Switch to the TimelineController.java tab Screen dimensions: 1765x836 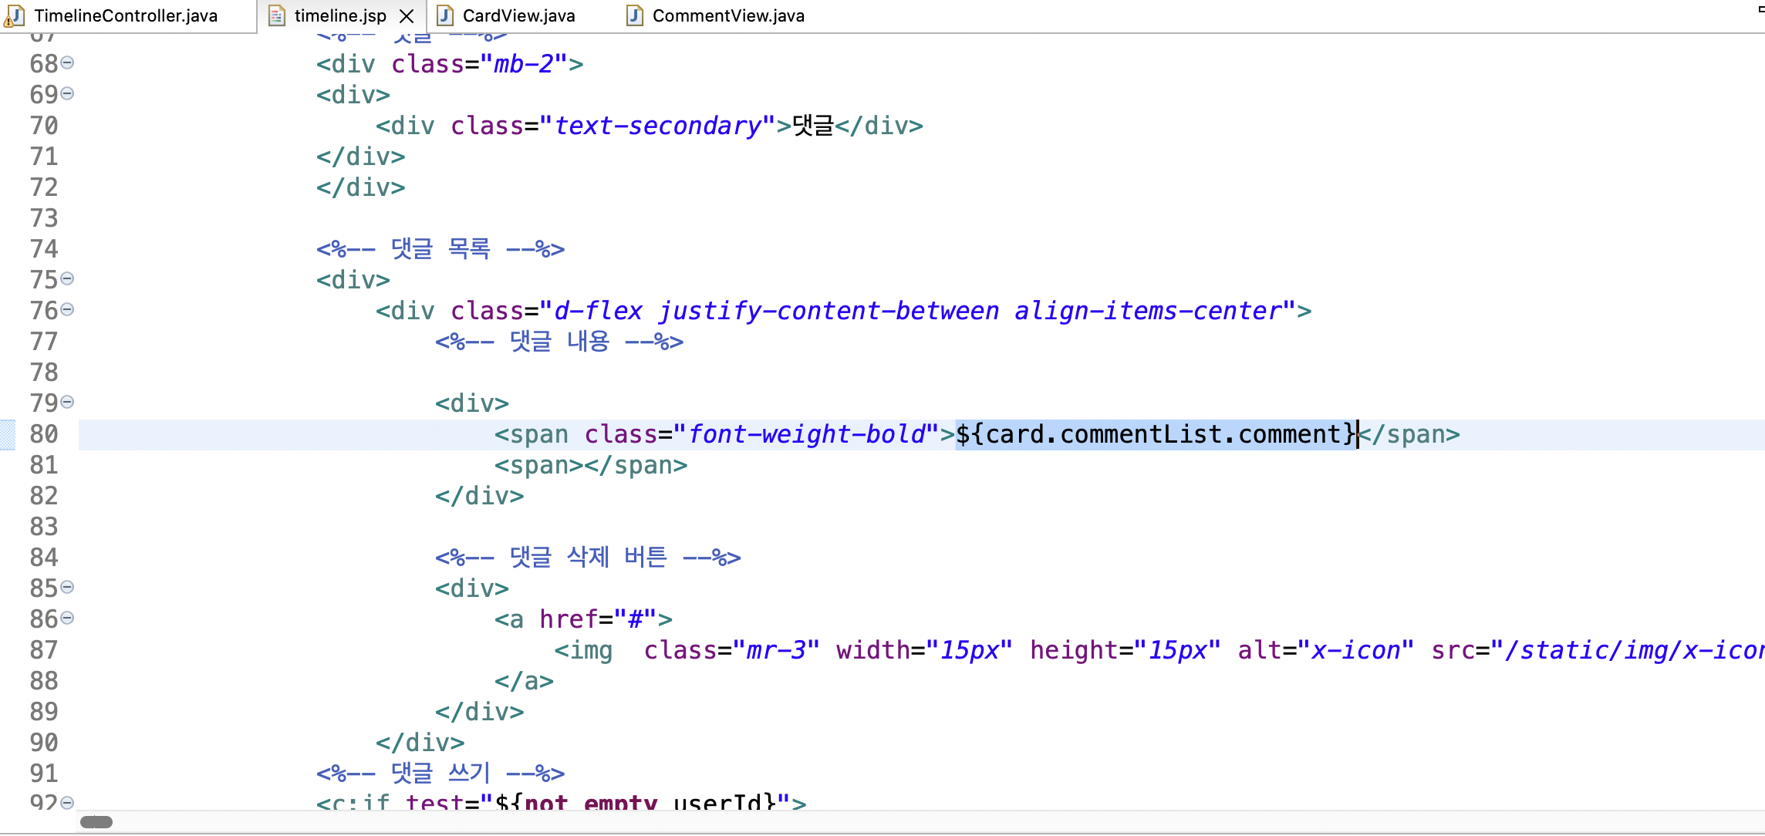(x=126, y=15)
